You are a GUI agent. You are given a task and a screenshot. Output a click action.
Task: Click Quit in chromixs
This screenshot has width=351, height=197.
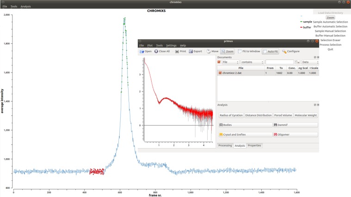(x=330, y=49)
